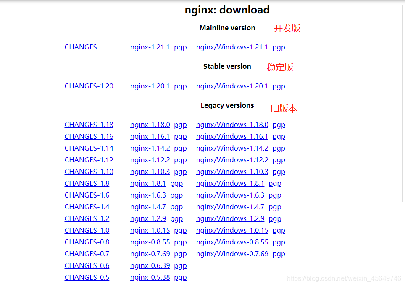Download nginx-1.4.7

[x=148, y=207]
